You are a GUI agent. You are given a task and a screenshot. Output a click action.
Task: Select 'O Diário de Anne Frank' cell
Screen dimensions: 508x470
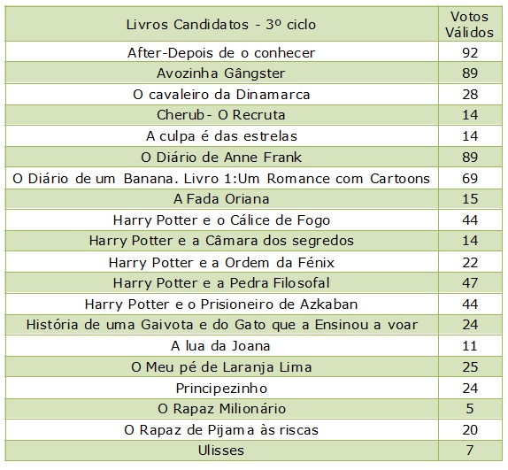[221, 157]
